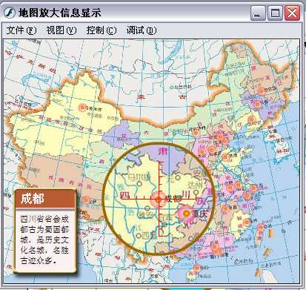Click the 成都 header of the info panel

[45, 199]
